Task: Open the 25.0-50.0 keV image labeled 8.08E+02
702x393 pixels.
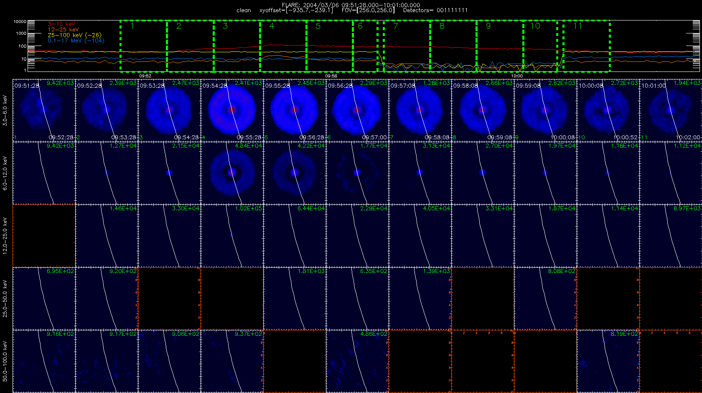Action: 545,298
